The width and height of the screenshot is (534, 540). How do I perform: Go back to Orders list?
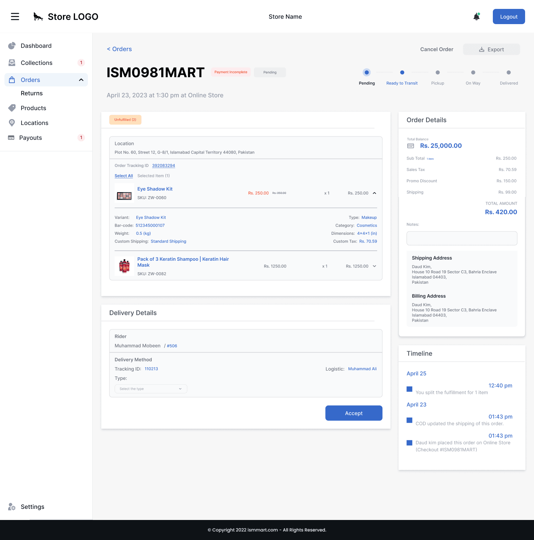(x=119, y=49)
